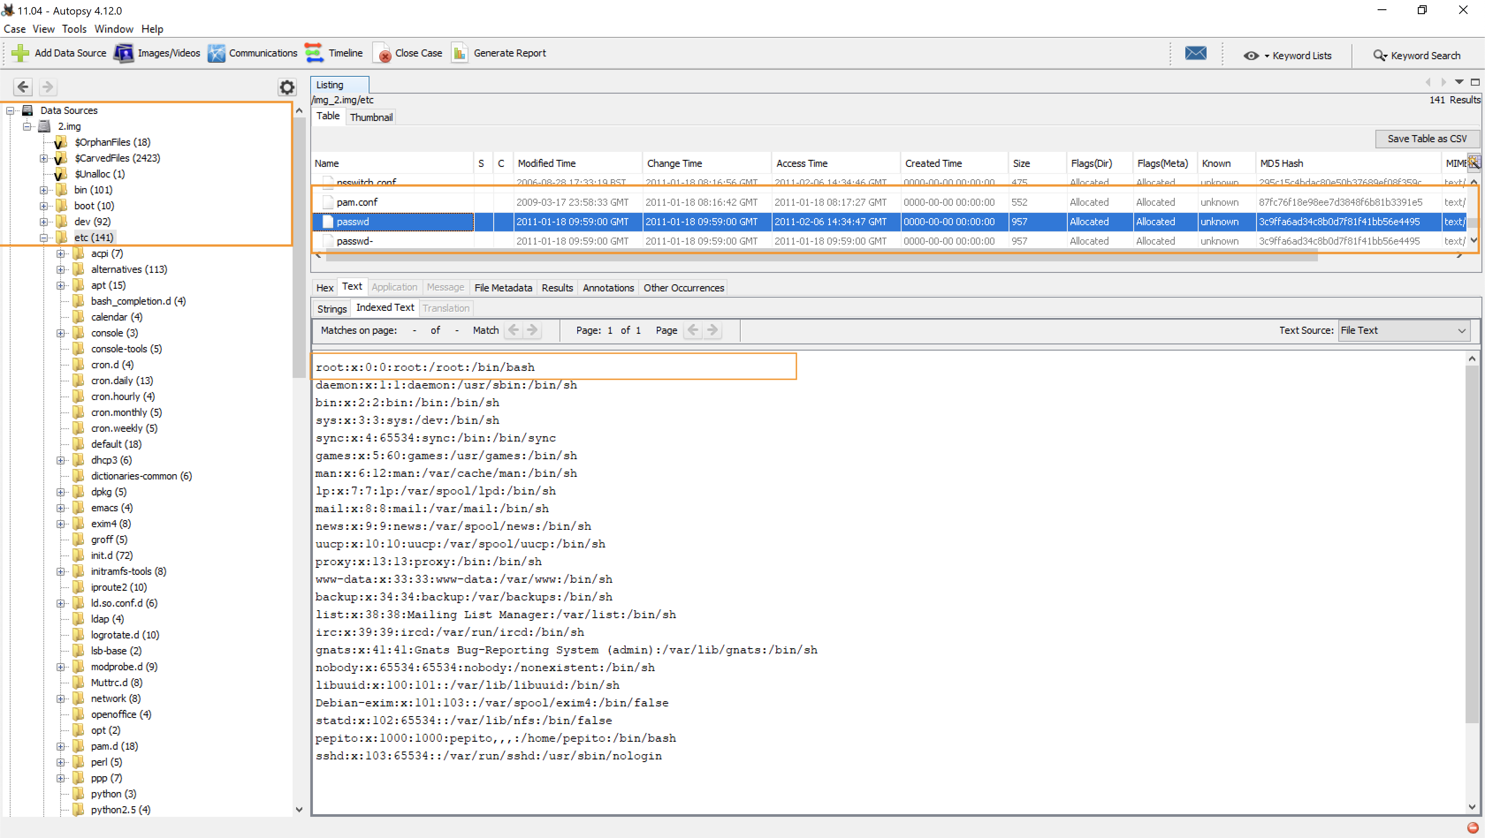
Task: Expand the $CarvedFiles folder
Action: pyautogui.click(x=44, y=159)
